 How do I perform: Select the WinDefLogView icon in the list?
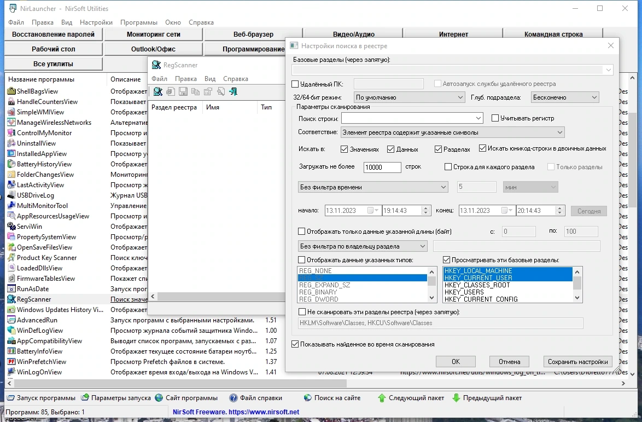(11, 331)
